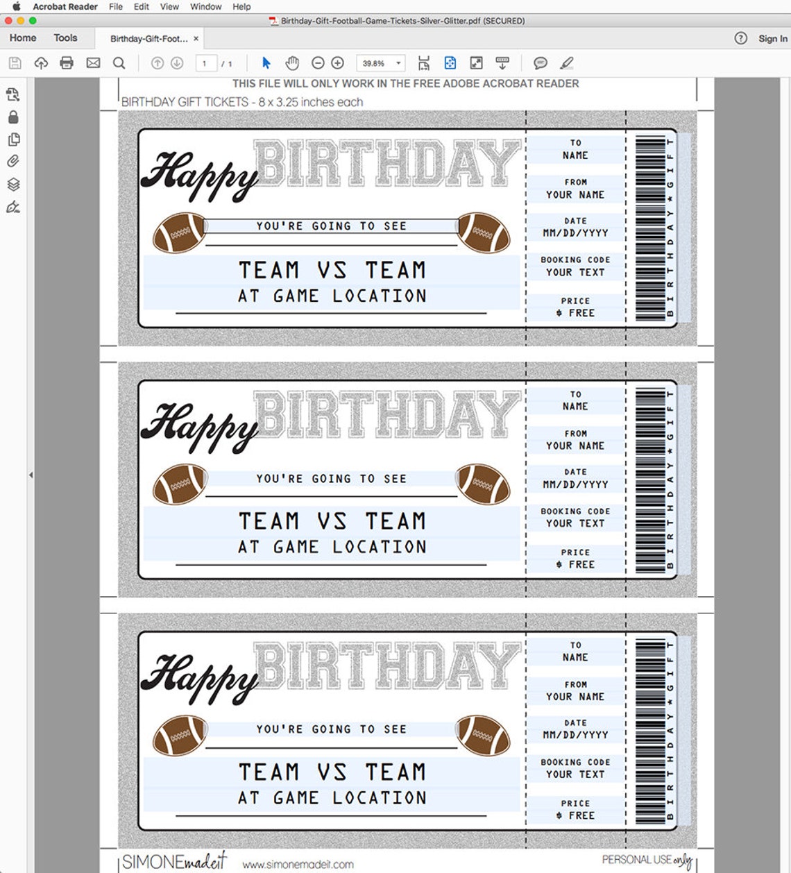Toggle the Selection arrow tool
Screen dimensions: 791x873
[266, 62]
